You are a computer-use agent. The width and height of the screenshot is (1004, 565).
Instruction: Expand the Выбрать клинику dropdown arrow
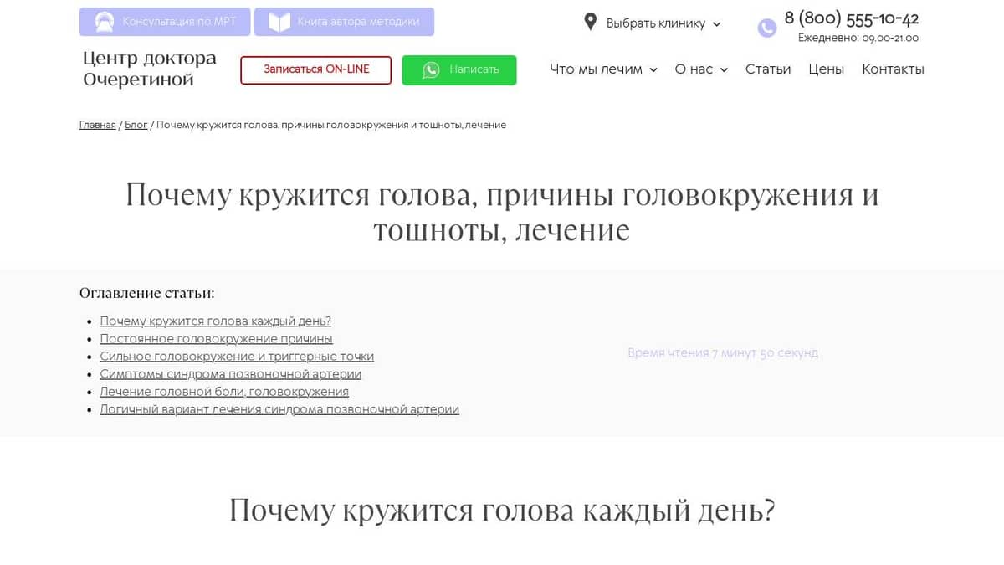(x=717, y=24)
